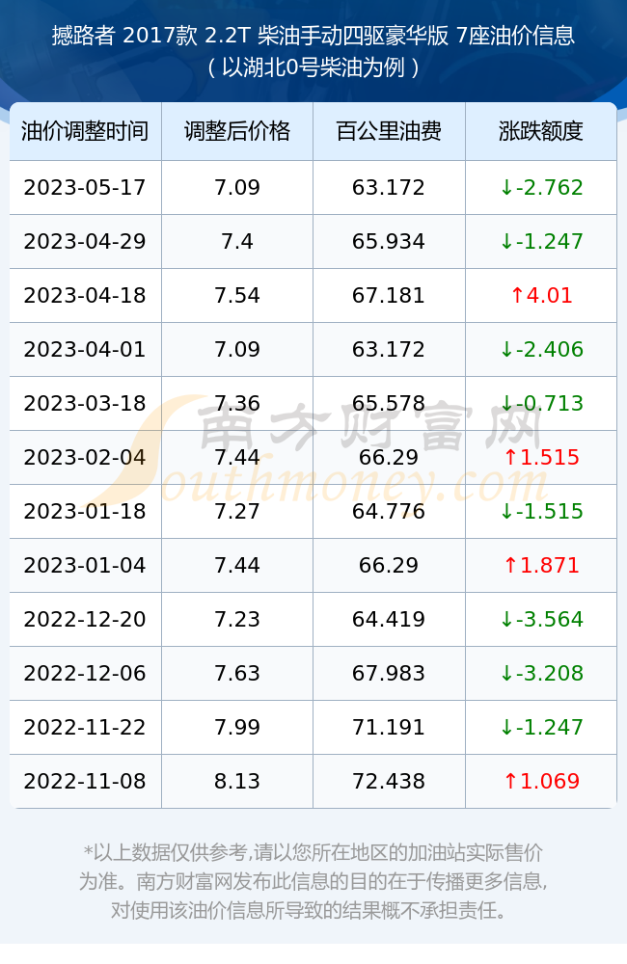Click the up arrow beside 1.515
The image size is (627, 964).
(x=510, y=457)
